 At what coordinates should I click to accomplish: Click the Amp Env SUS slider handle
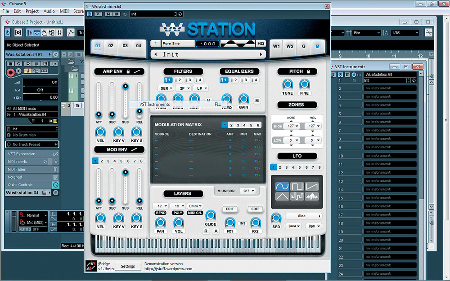coord(125,86)
